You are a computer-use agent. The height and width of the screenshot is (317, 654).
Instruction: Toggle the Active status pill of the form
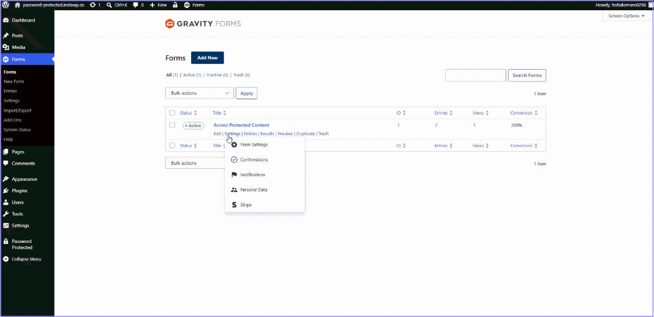coord(193,125)
